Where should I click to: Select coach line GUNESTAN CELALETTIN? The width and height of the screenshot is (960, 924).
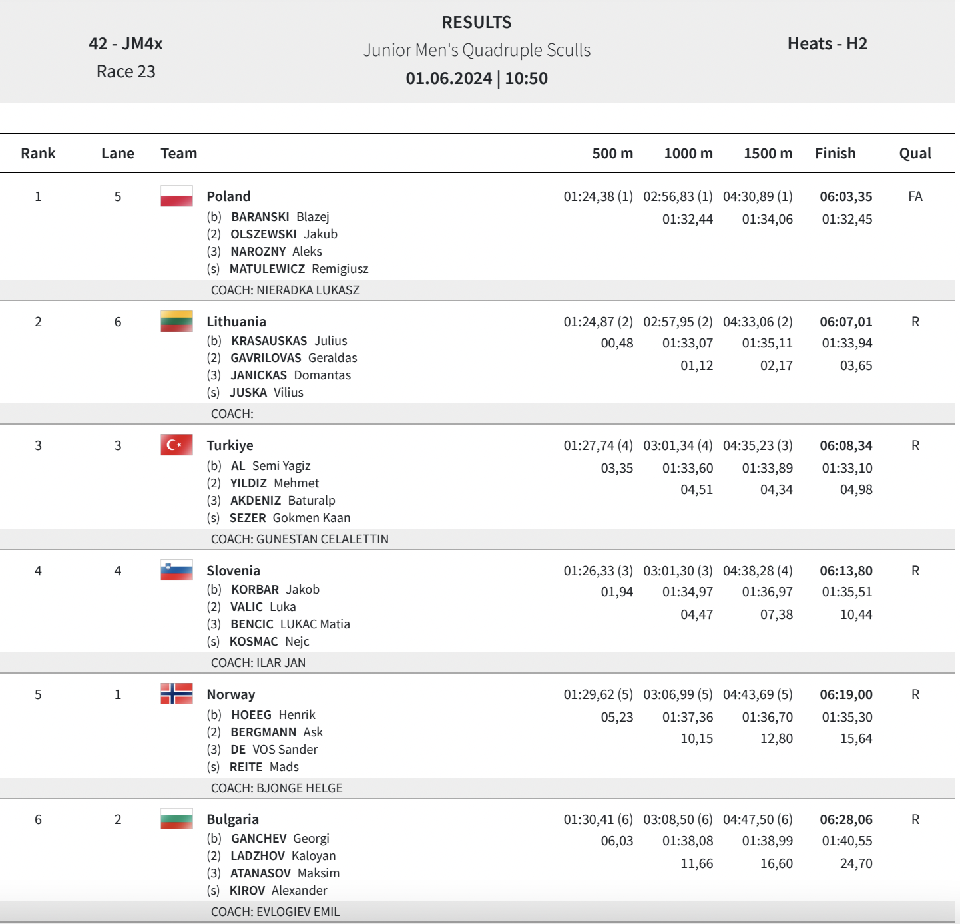(x=300, y=539)
